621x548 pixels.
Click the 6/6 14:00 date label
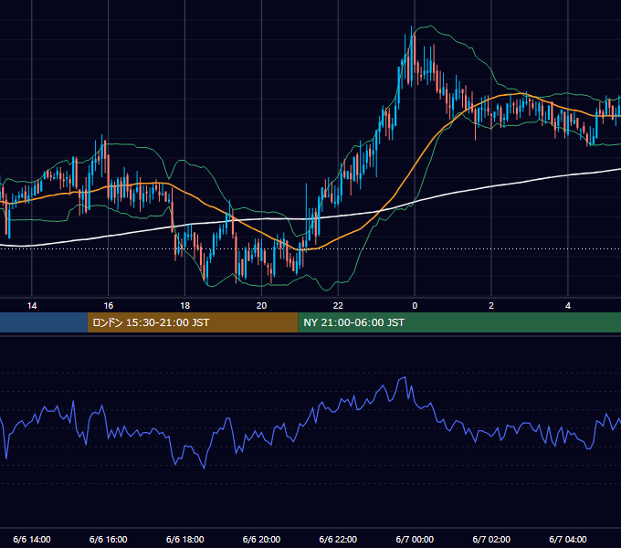click(x=32, y=539)
